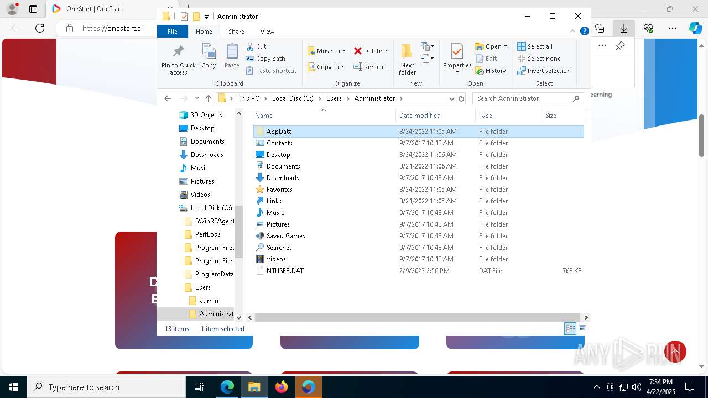Select the Home ribbon tab
The width and height of the screenshot is (708, 398).
(204, 32)
